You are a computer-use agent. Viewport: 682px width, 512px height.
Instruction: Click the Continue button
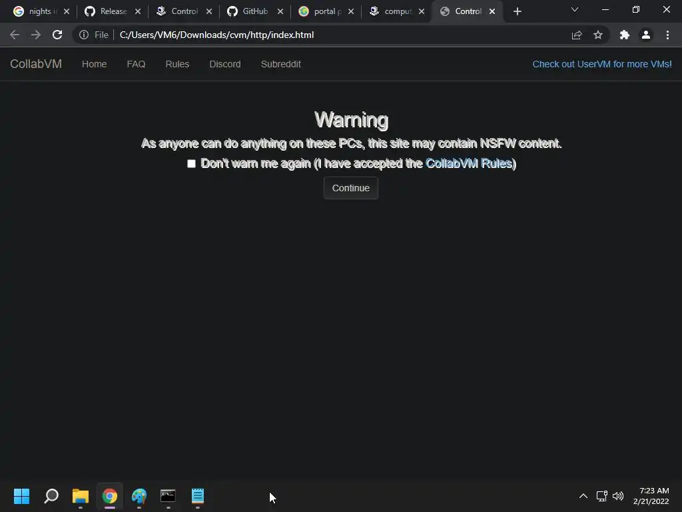[x=351, y=188]
